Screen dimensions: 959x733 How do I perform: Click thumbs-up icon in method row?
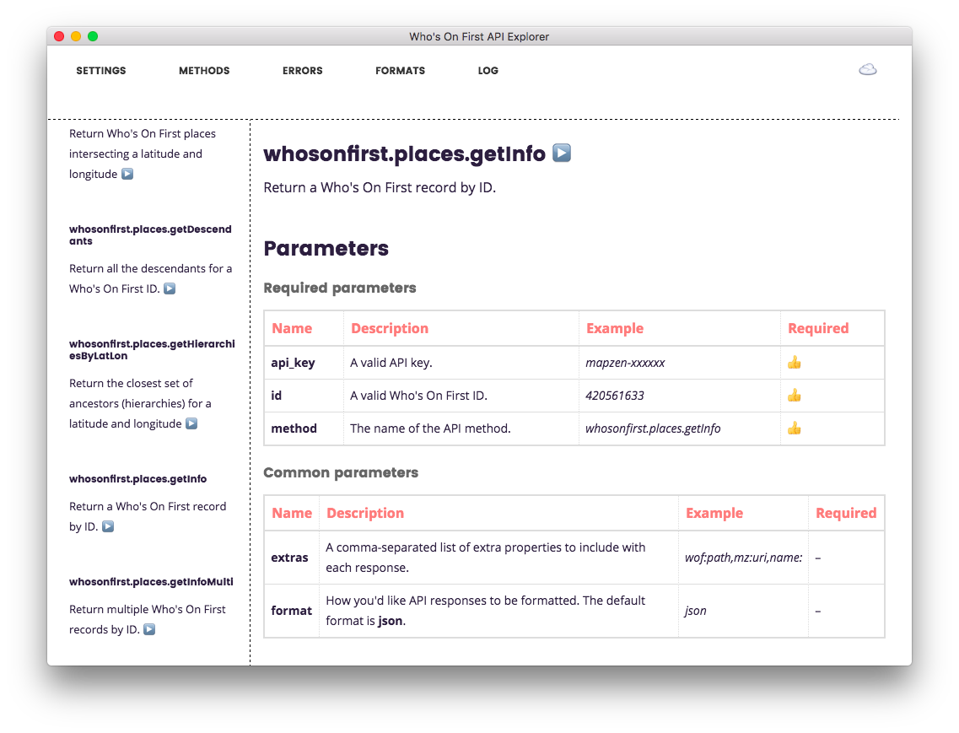coord(794,428)
